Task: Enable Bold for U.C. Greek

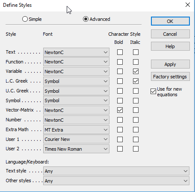Action: pos(120,91)
